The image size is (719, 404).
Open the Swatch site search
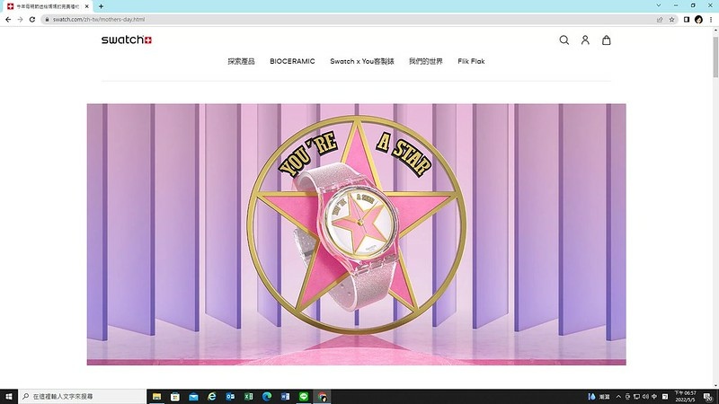(x=564, y=40)
